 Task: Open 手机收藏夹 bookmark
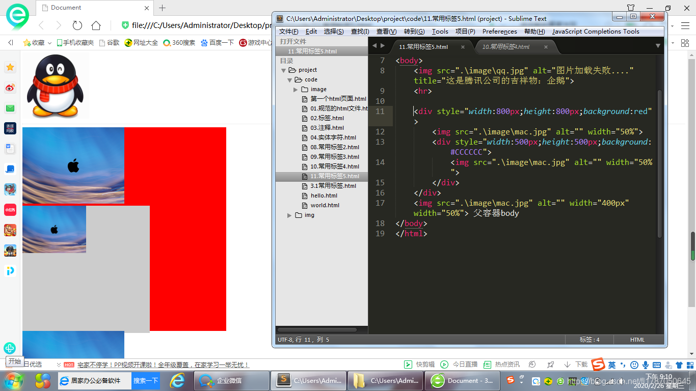click(75, 43)
